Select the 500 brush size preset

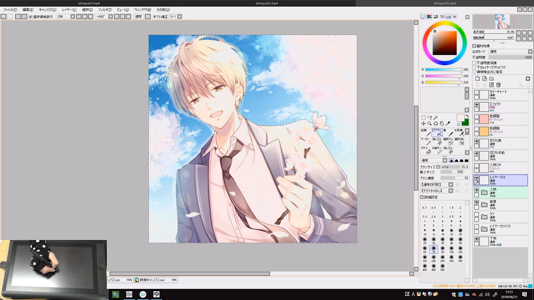pos(442,267)
